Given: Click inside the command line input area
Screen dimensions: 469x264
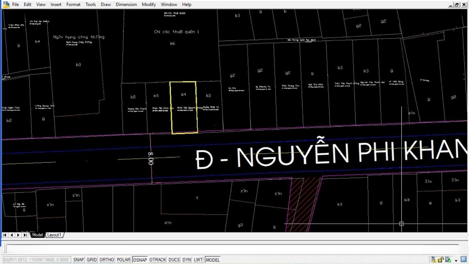Looking at the screenshot, I should pyautogui.click(x=217, y=248).
